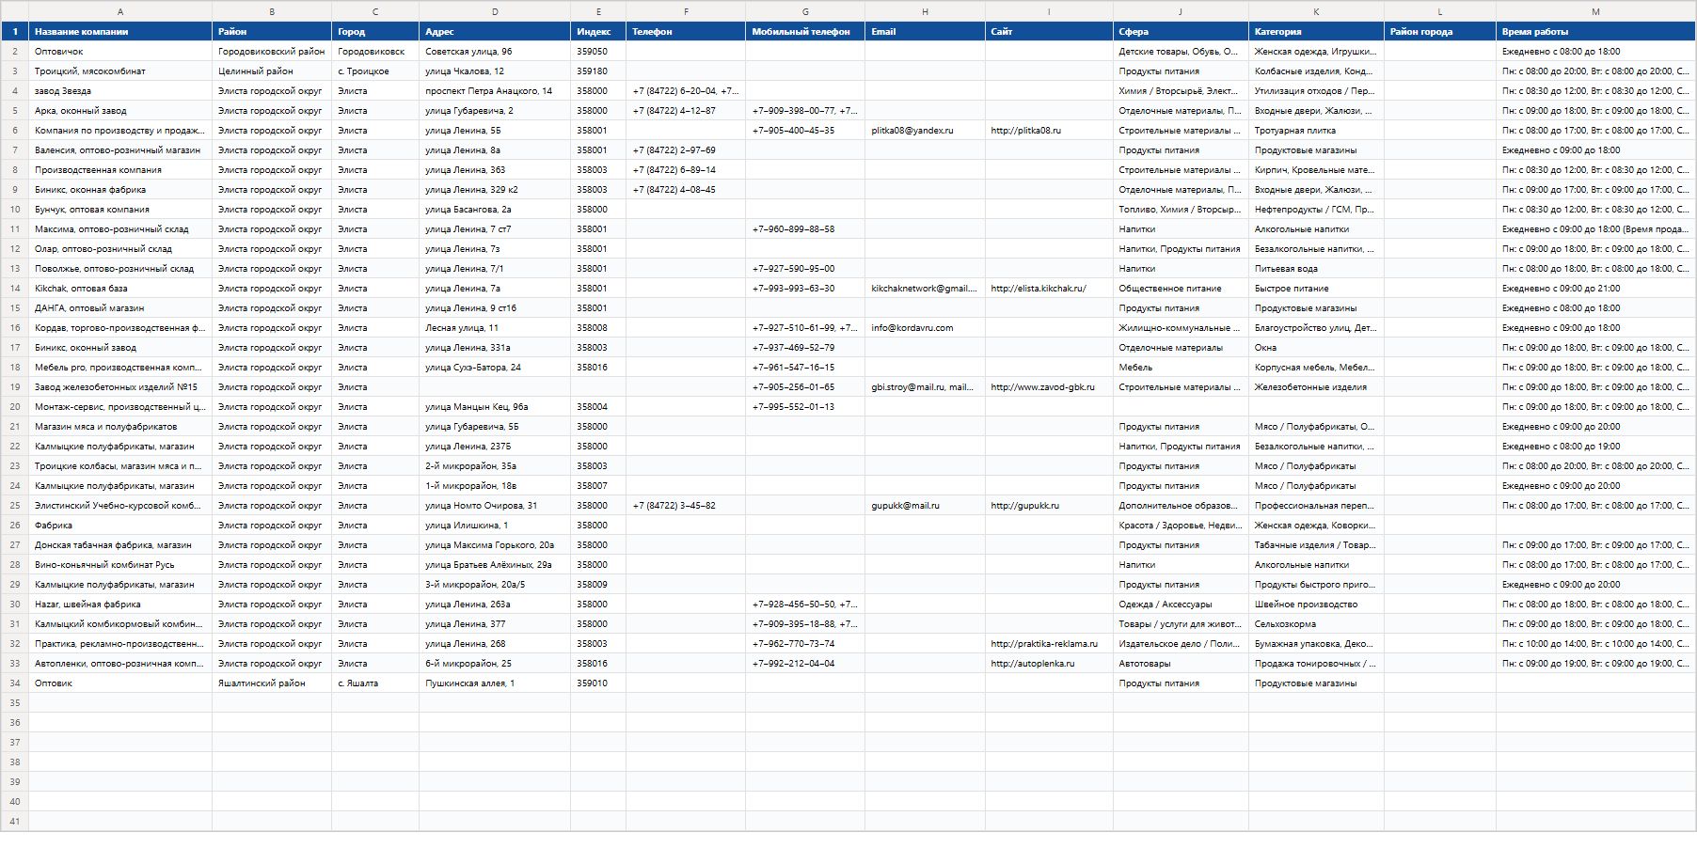1697x848 pixels.
Task: Click the 'Название компании' header cell
Action: point(120,32)
